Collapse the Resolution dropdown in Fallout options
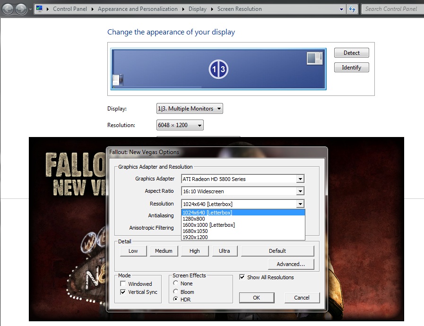 tap(300, 204)
